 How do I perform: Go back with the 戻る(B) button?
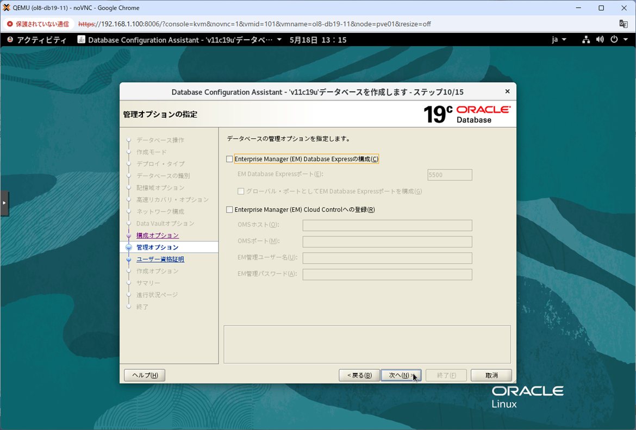pos(359,375)
